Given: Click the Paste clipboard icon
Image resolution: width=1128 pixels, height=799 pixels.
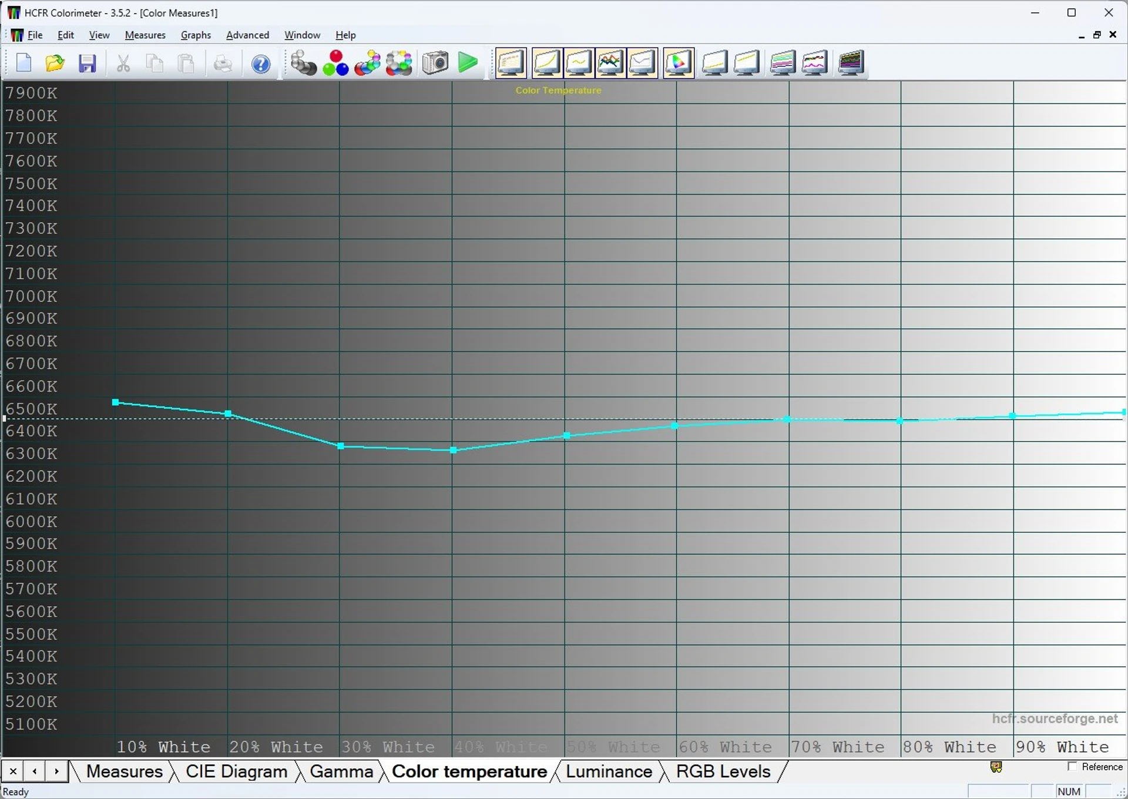Looking at the screenshot, I should point(186,63).
